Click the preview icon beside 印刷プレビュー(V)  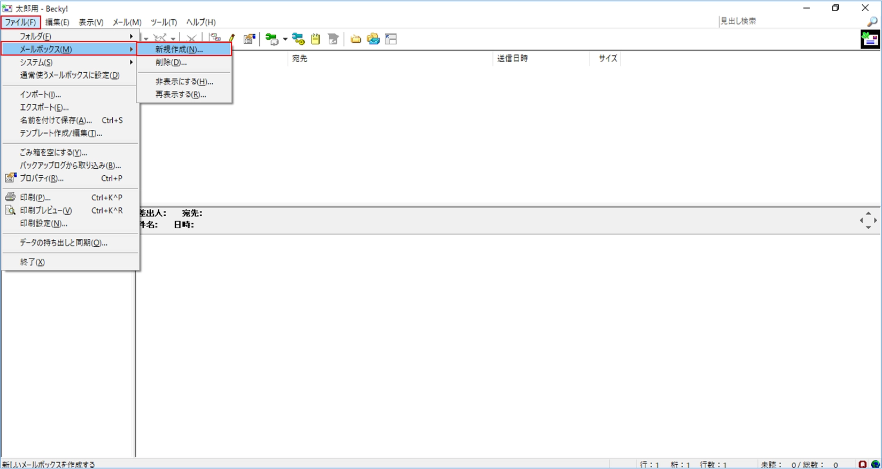coord(10,210)
